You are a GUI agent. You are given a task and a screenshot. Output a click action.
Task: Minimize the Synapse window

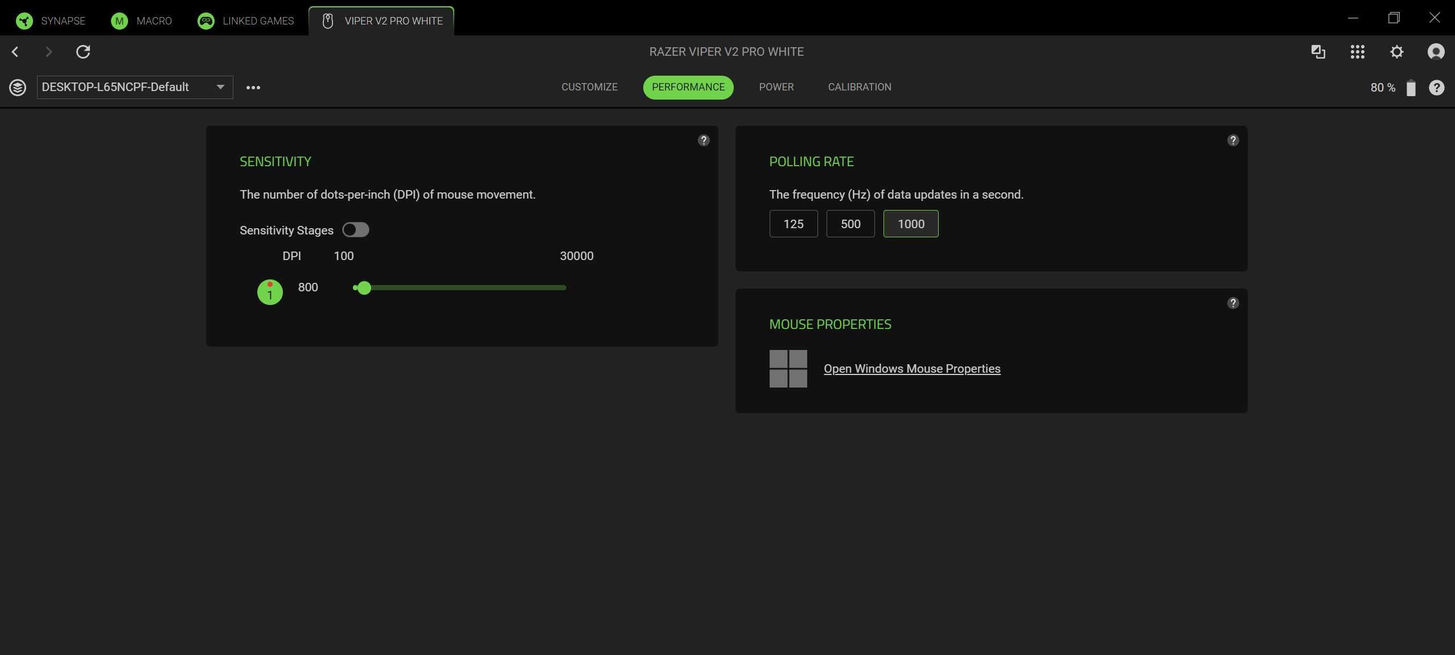tap(1353, 18)
